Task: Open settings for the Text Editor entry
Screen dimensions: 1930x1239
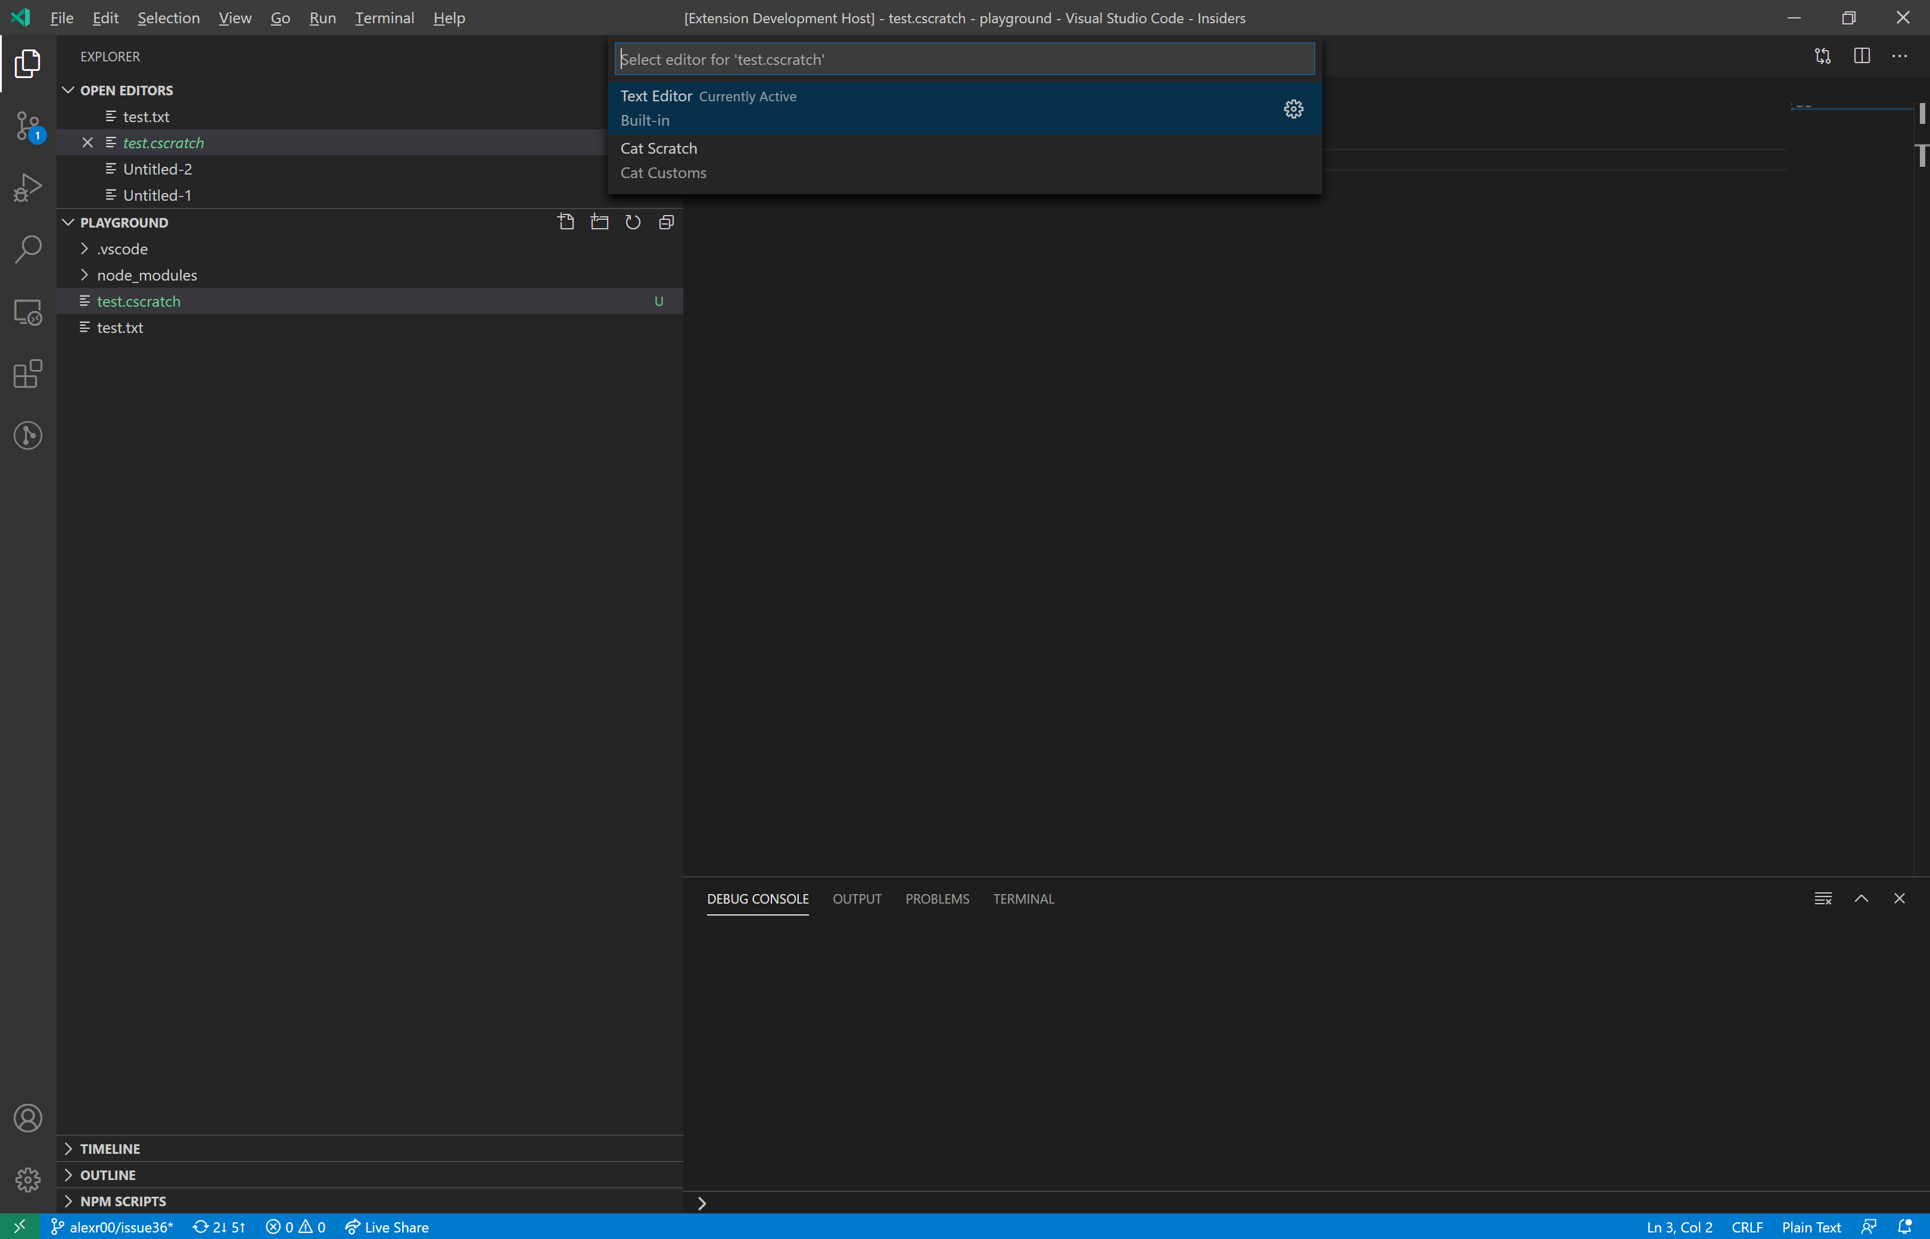Action: coord(1293,108)
